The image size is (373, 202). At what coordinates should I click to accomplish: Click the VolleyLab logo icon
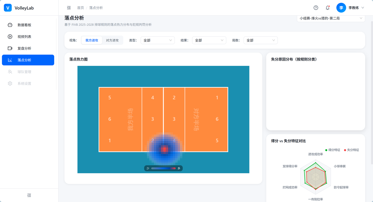8,8
